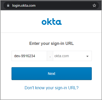The width and height of the screenshot is (102, 100).
Task: Select the okta.com placeholder text in combo box
Action: (x=62, y=56)
